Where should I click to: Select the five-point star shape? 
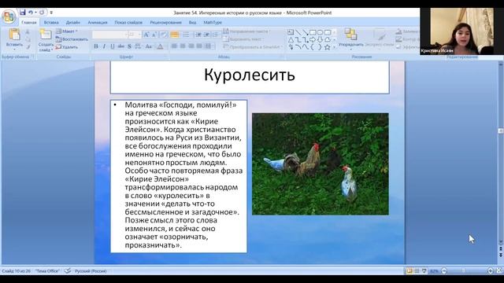[x=328, y=47]
